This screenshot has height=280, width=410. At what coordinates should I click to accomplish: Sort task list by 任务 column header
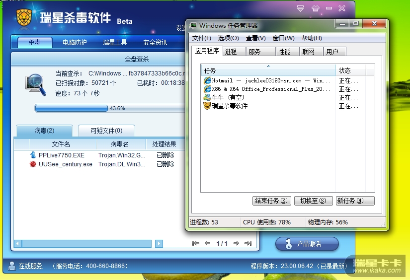tap(268, 70)
